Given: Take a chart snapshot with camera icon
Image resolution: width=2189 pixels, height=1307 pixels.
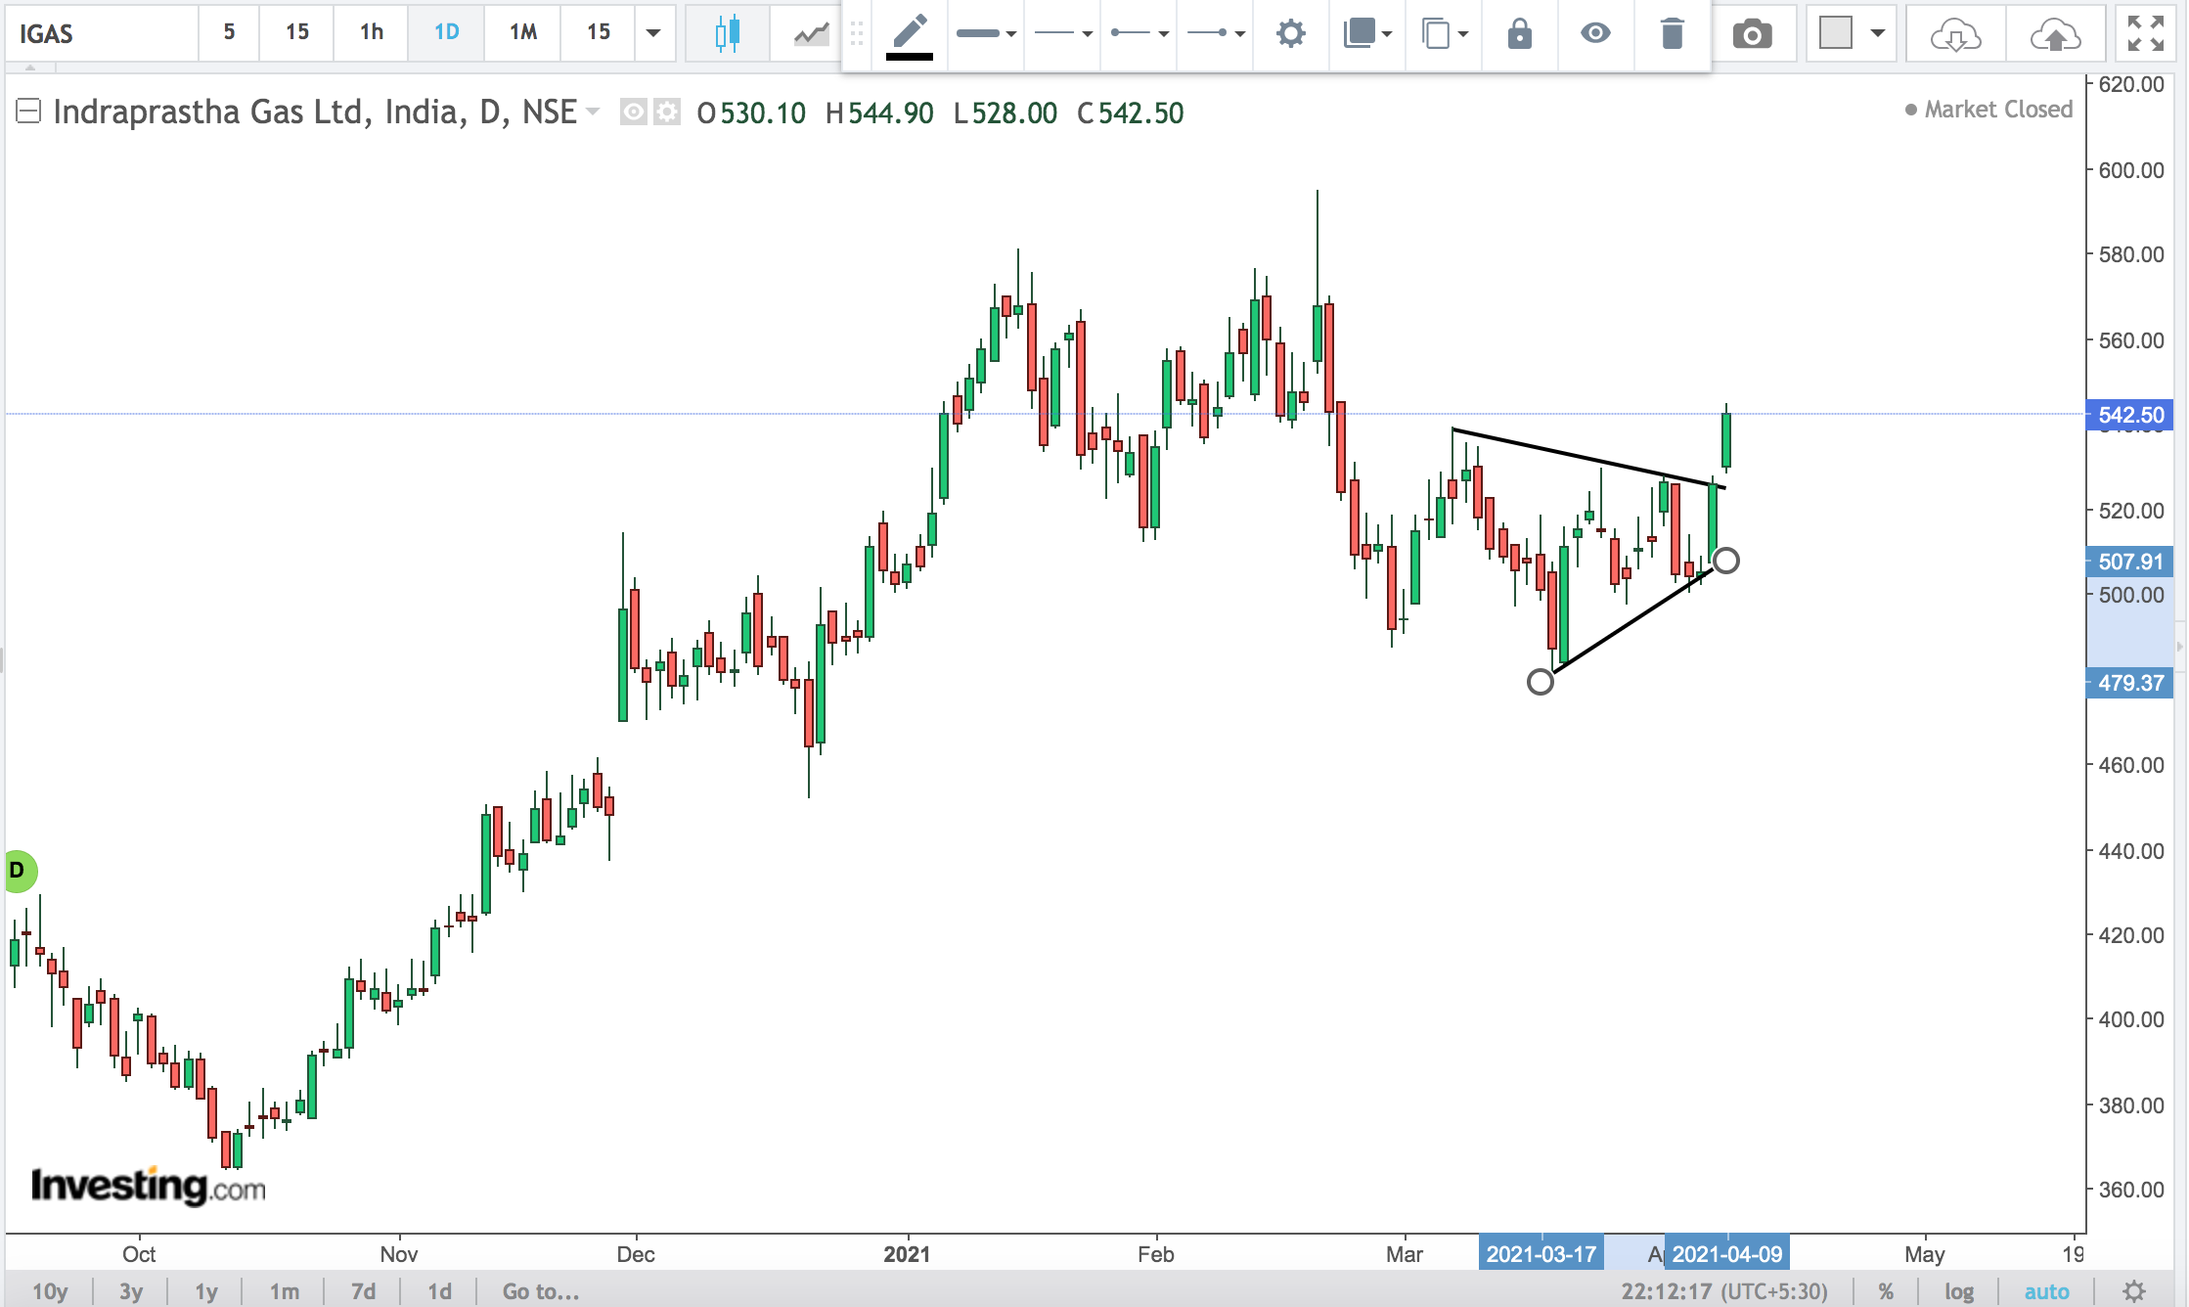Looking at the screenshot, I should click(1752, 34).
